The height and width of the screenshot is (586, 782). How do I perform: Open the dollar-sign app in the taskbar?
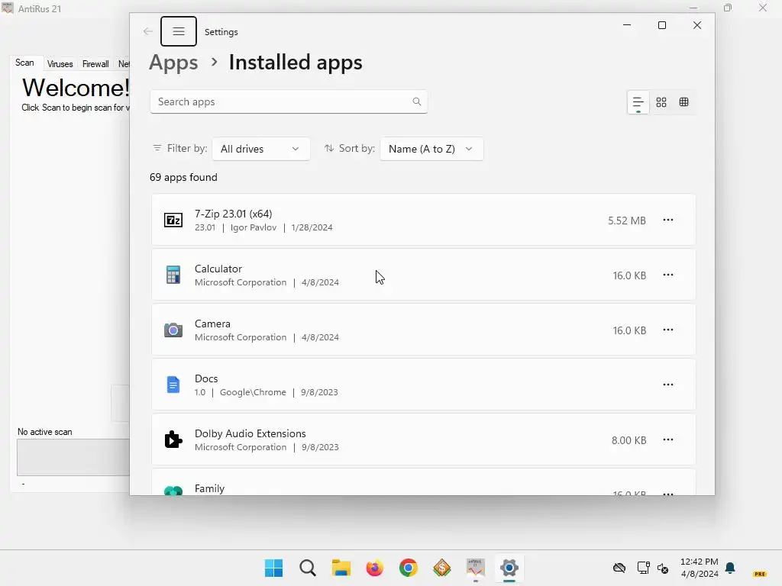click(x=442, y=568)
